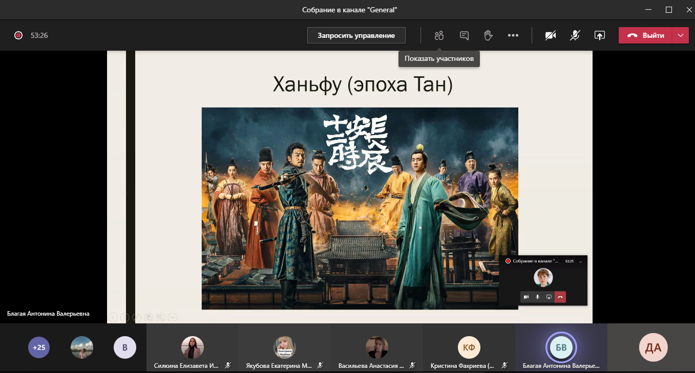
Task: Click the camera icon in shared mini window
Action: (526, 297)
